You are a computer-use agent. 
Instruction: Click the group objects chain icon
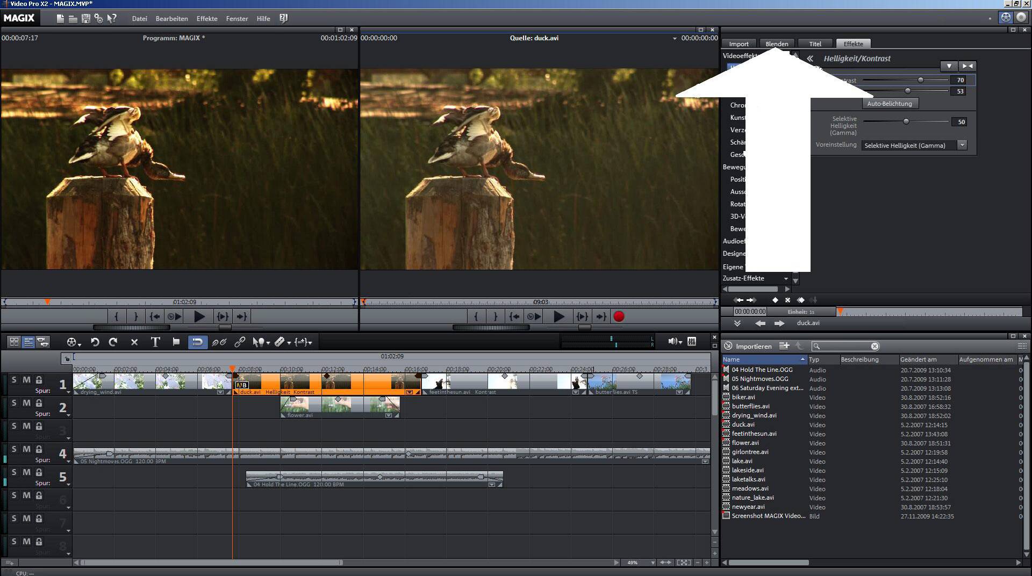pyautogui.click(x=240, y=342)
